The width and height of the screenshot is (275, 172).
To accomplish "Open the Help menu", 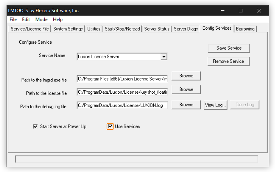I will coord(58,19).
